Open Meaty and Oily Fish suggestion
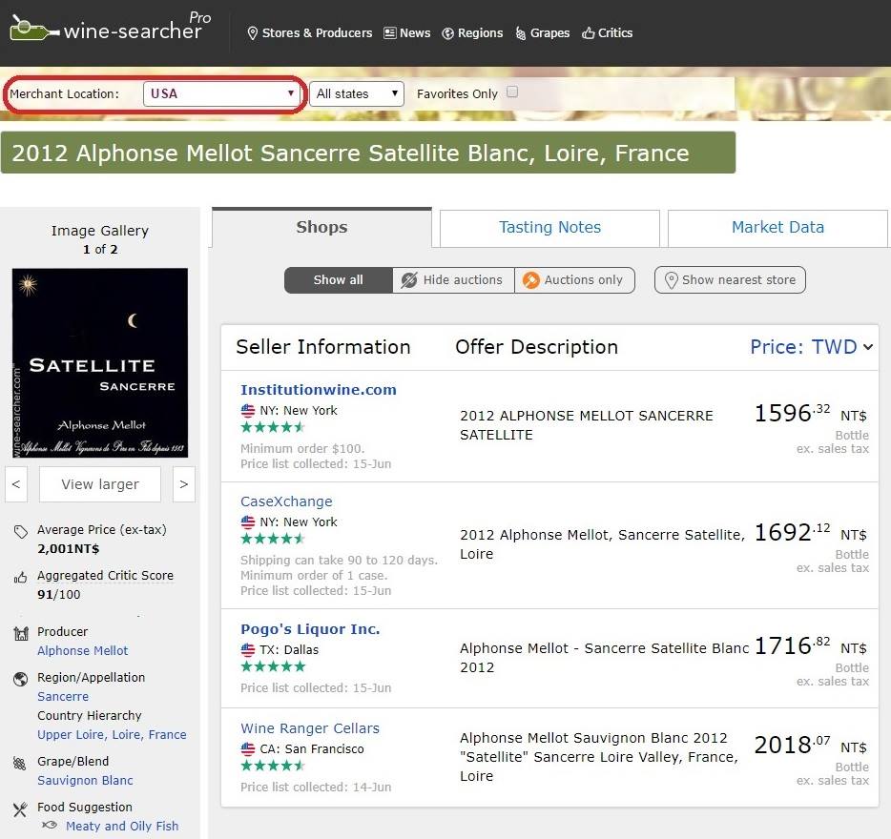Viewport: 891px width, 839px height. 122,826
